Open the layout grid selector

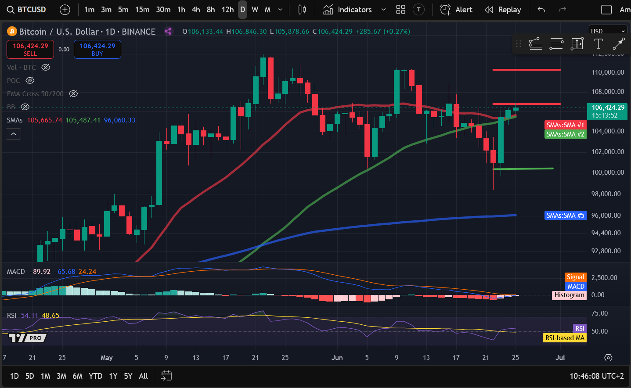pos(400,10)
